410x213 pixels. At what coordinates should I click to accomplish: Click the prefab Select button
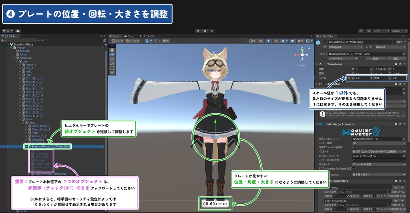click(376, 59)
